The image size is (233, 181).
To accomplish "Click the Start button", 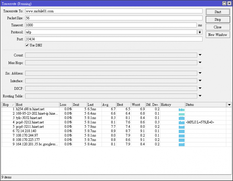I will 218,12.
